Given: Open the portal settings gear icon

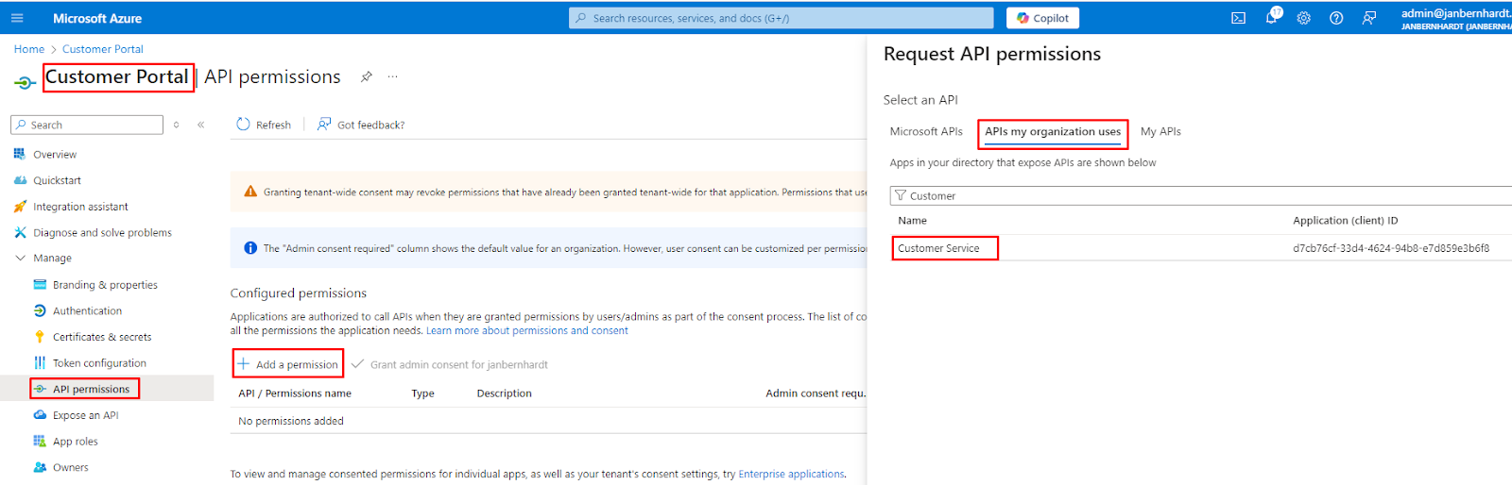Looking at the screenshot, I should (x=1303, y=18).
